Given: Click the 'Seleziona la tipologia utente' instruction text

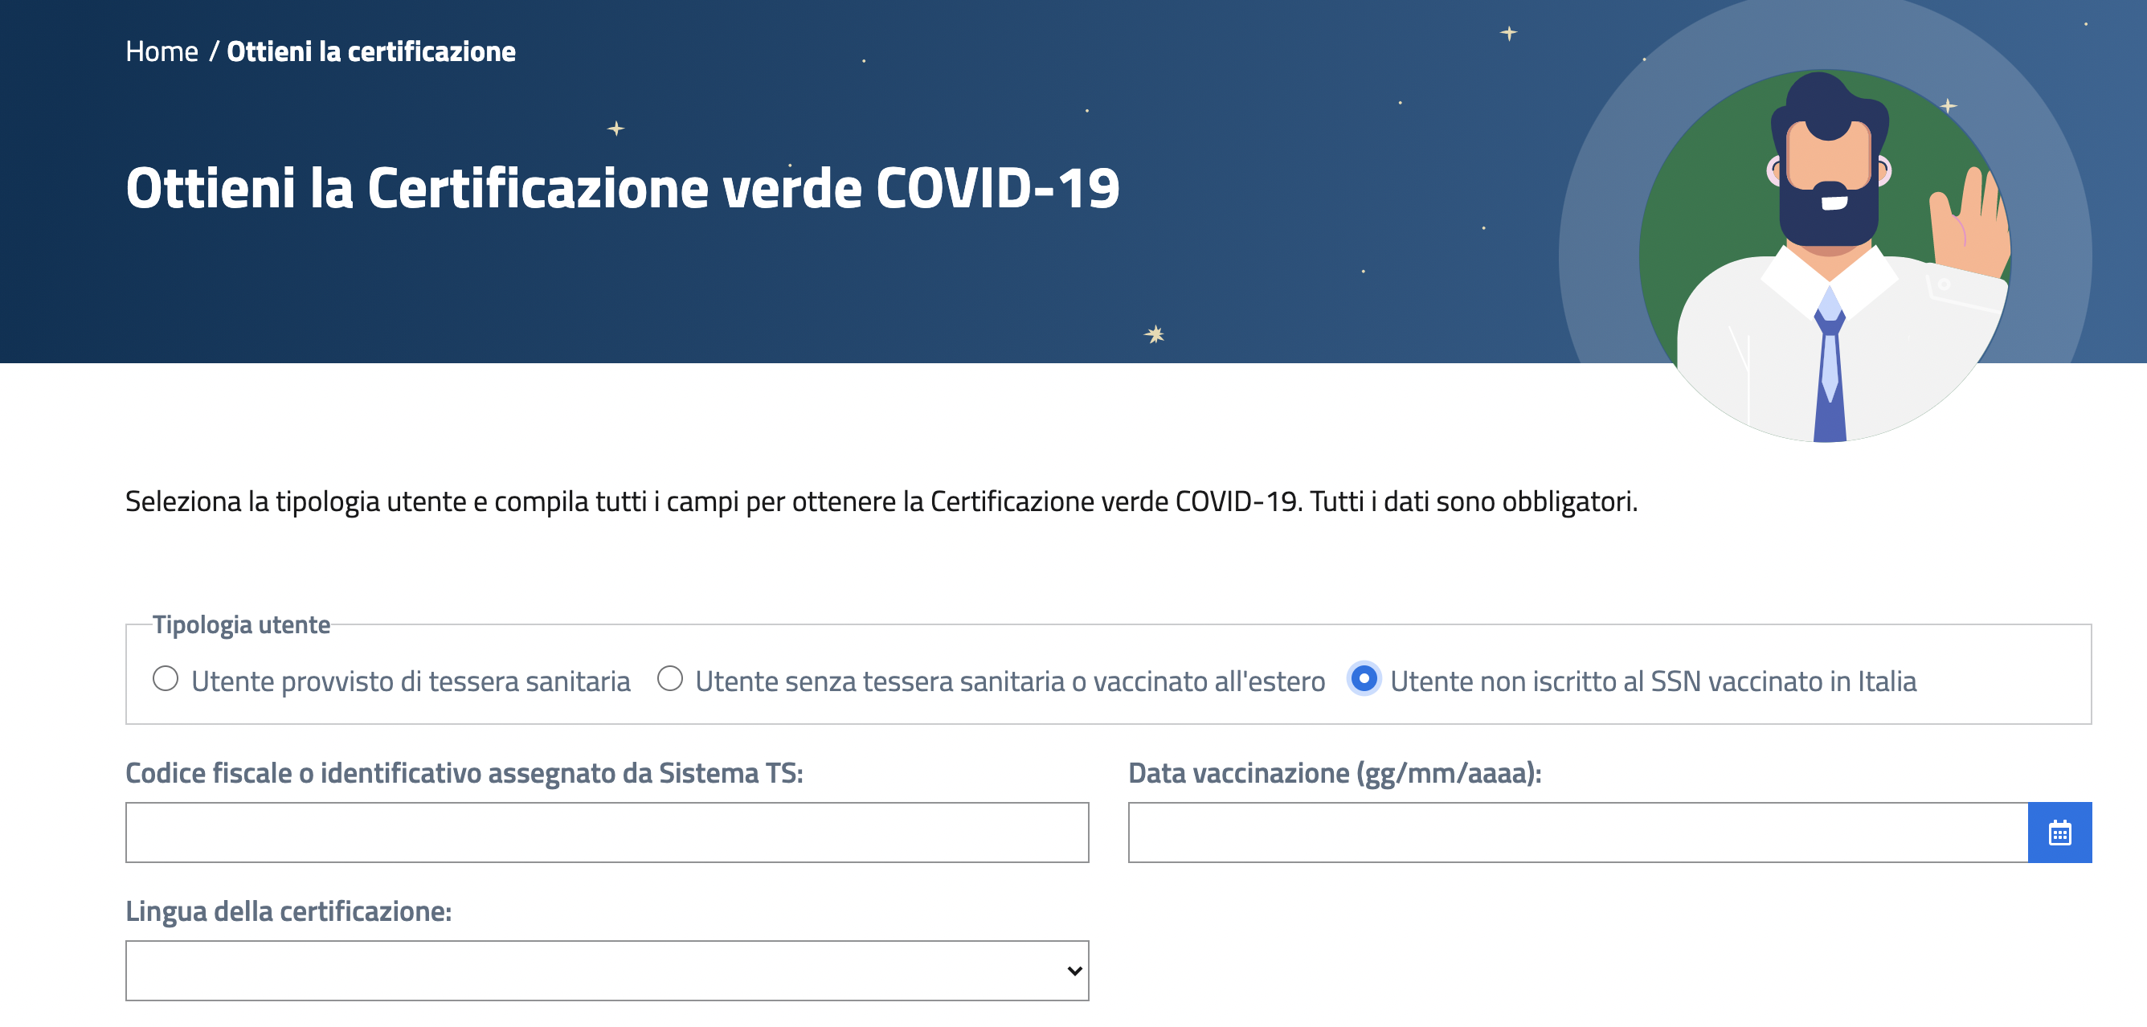Looking at the screenshot, I should pos(881,501).
